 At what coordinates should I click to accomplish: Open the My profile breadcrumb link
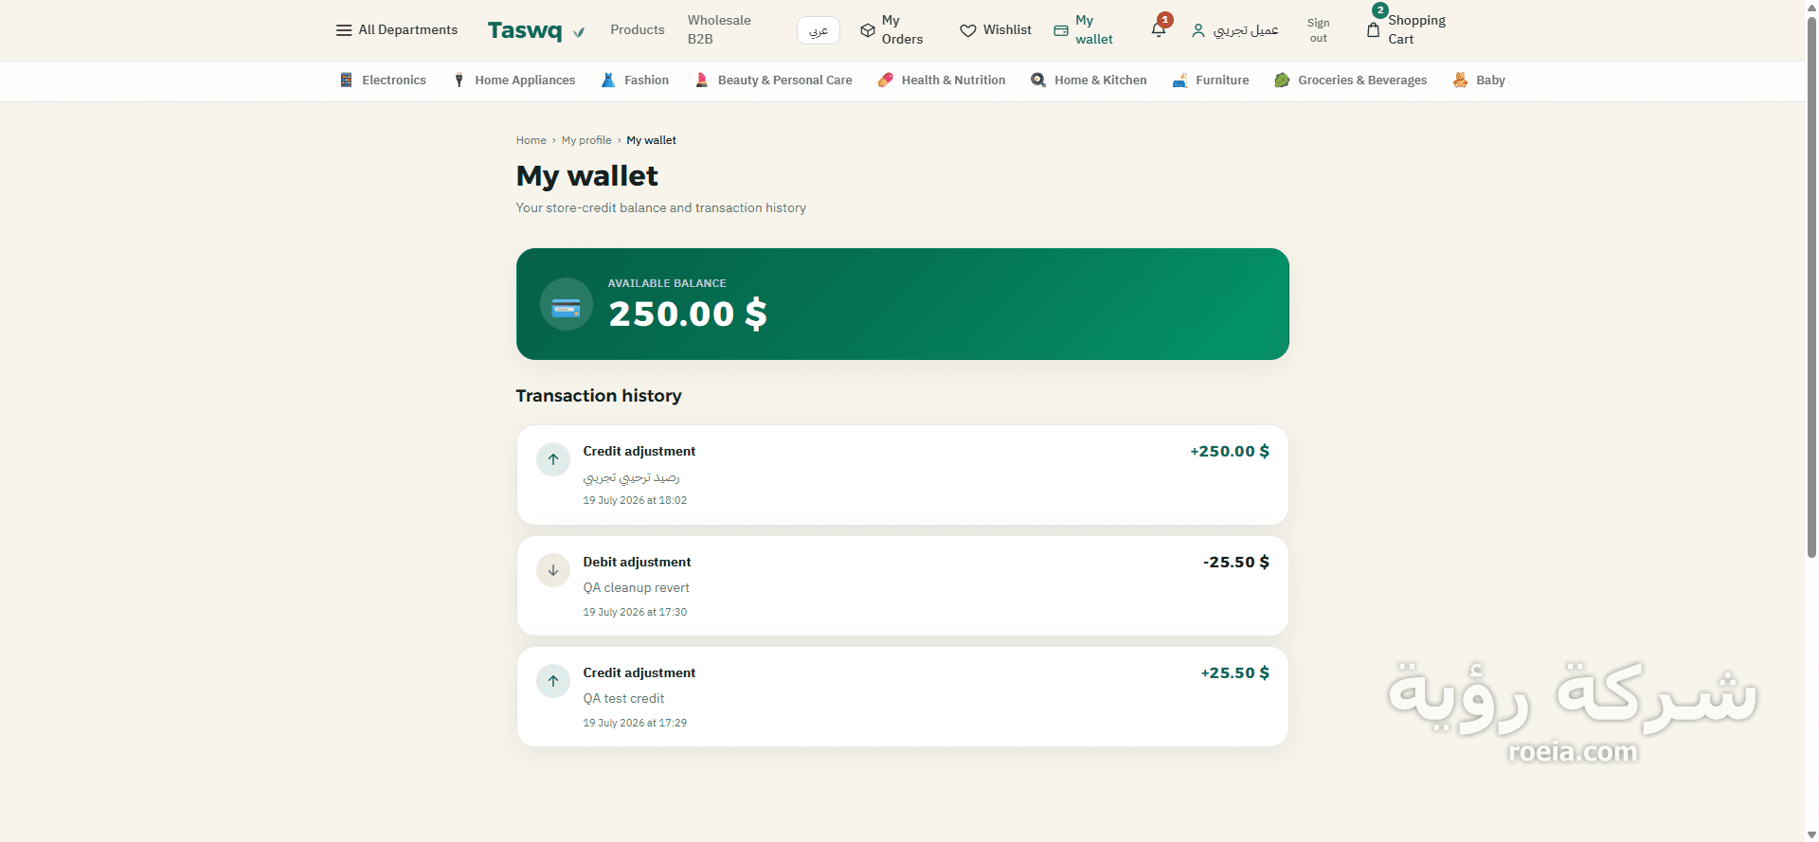point(586,140)
